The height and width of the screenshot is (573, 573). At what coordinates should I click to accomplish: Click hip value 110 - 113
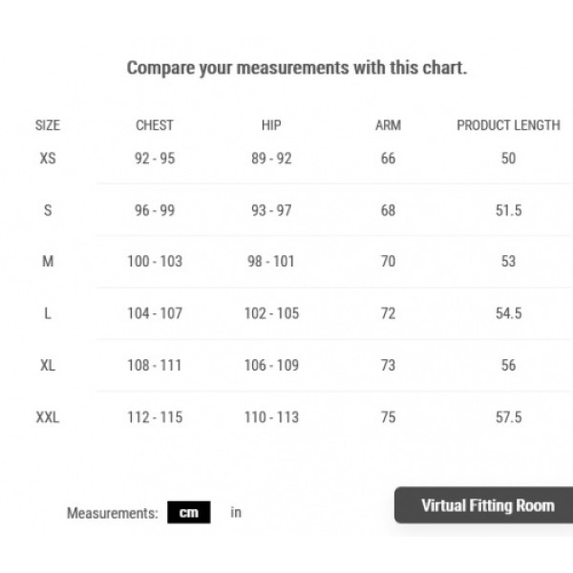(x=271, y=417)
